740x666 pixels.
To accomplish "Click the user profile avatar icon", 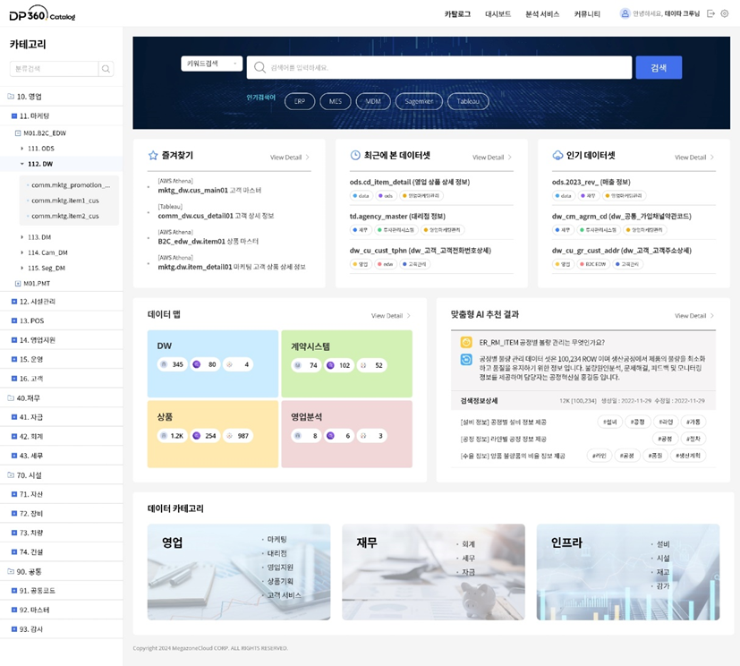I will coord(625,13).
